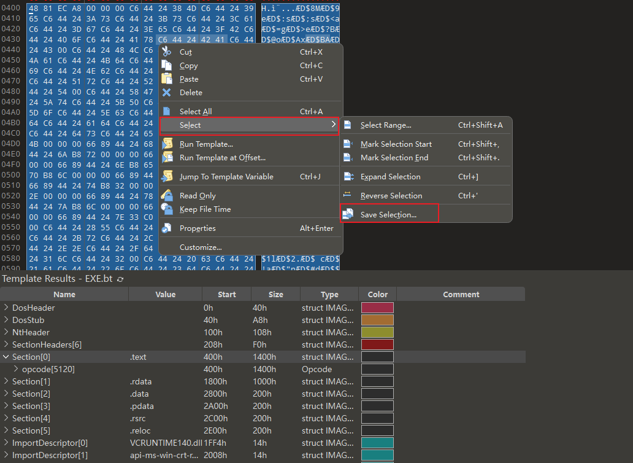Click the Paste clipboard icon
Screen dimensions: 633x463
point(167,79)
